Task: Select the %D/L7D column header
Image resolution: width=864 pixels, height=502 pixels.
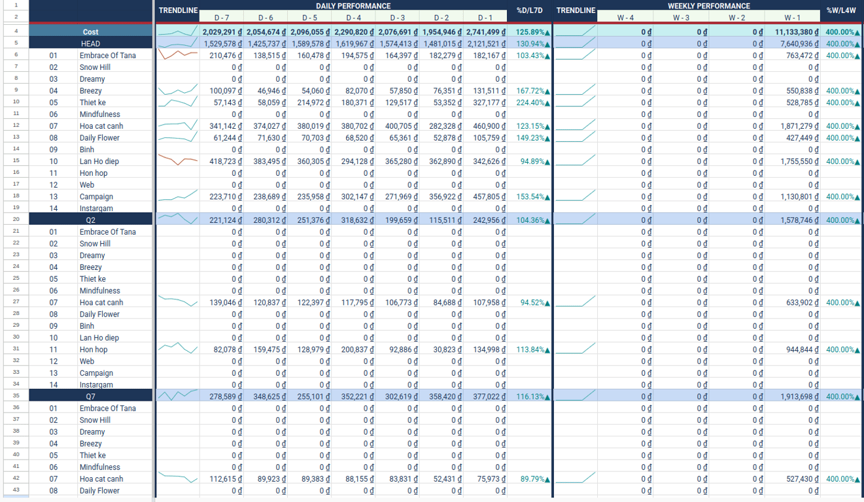Action: [529, 10]
